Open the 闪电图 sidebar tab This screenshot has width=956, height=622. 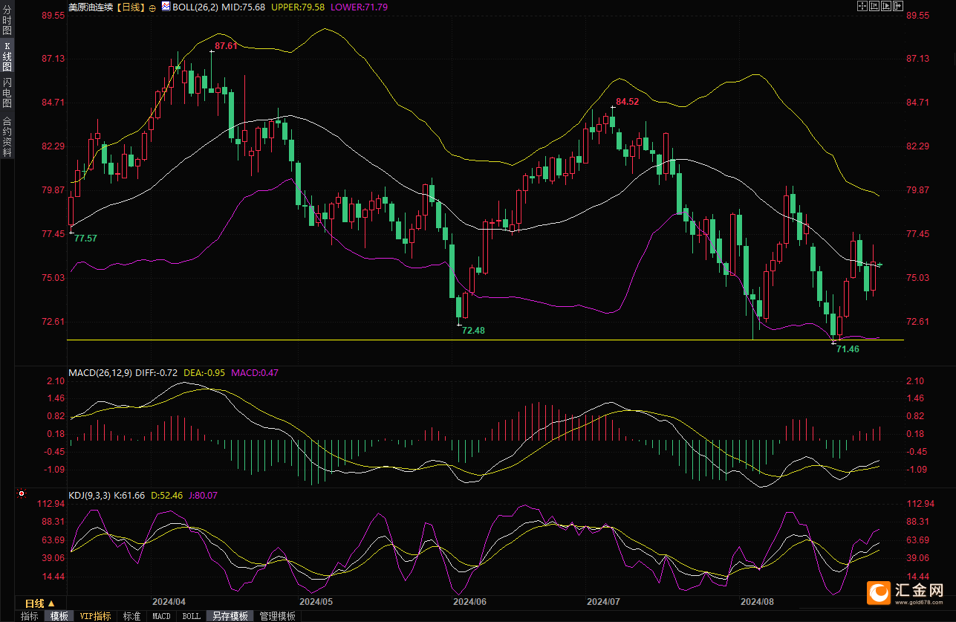7,93
